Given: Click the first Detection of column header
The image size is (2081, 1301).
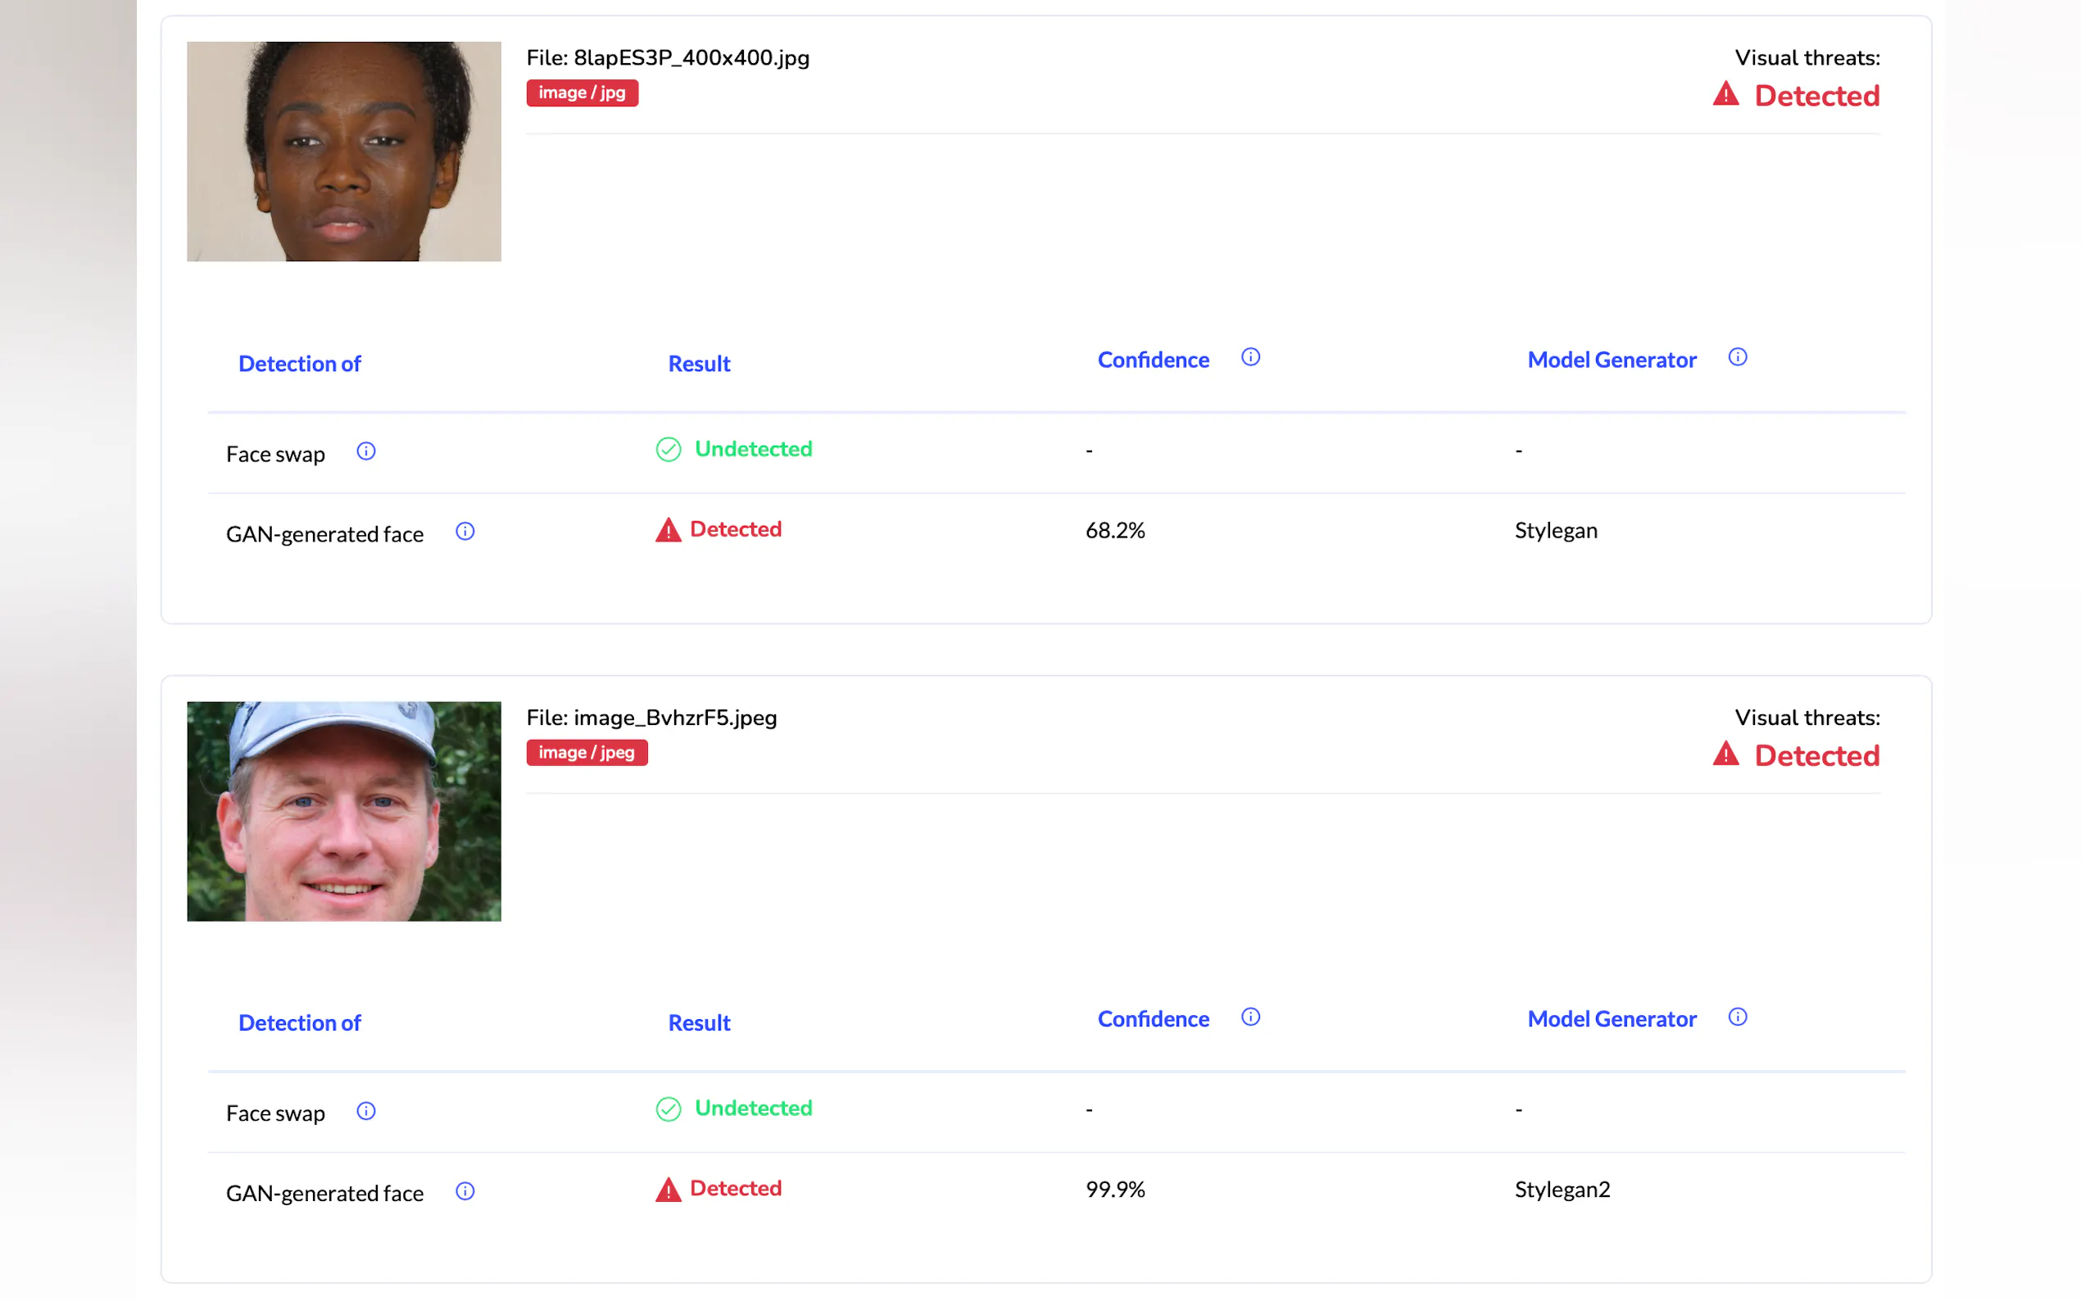Looking at the screenshot, I should pos(299,364).
